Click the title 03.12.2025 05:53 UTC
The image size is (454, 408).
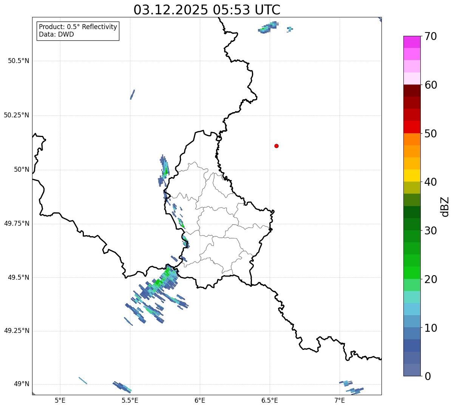click(207, 10)
